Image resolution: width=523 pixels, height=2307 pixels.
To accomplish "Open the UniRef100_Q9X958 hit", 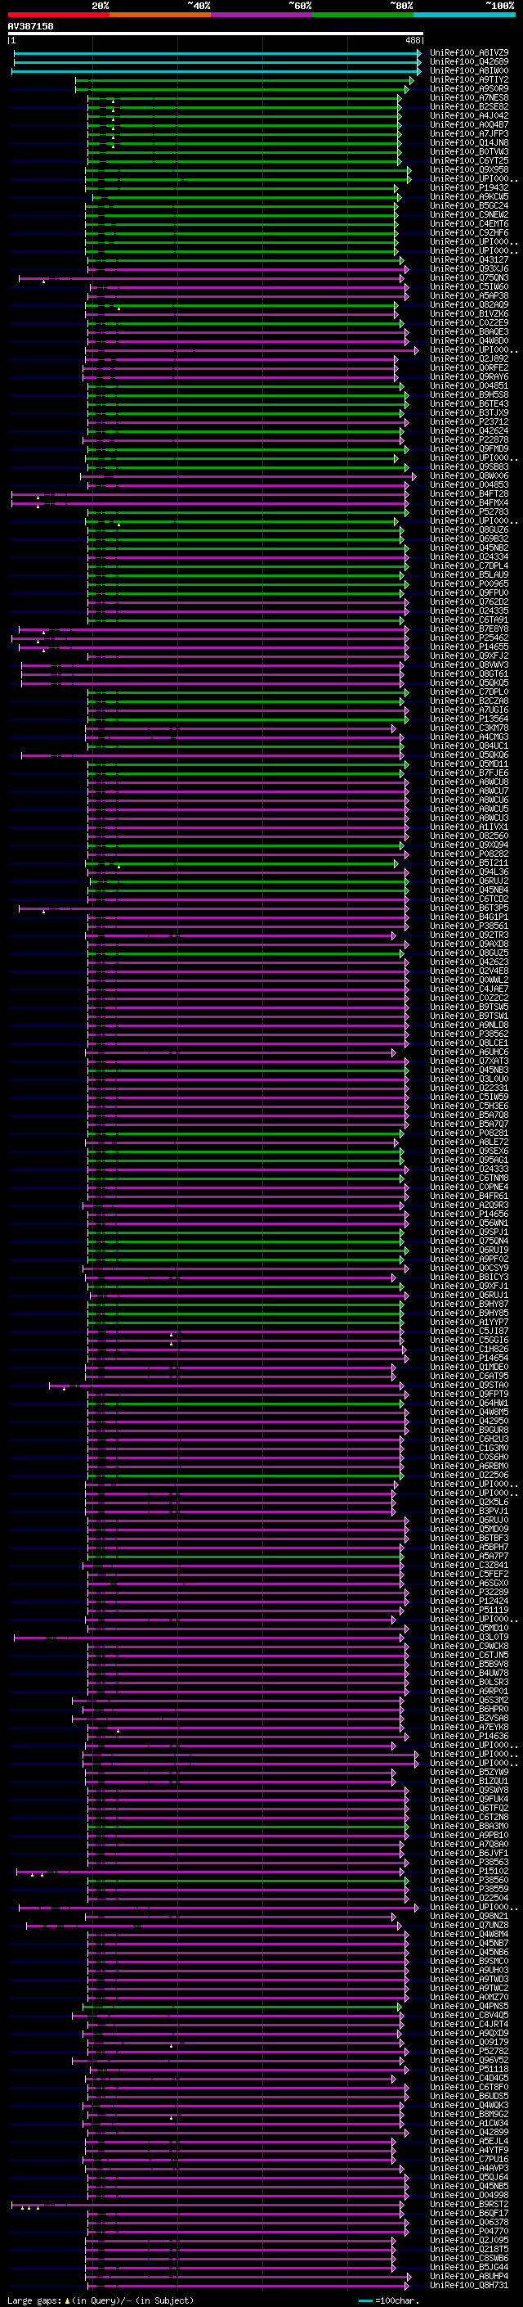I will (469, 170).
